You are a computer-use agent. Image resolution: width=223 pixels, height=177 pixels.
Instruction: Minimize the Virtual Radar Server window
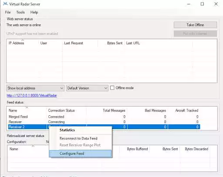[189, 4]
